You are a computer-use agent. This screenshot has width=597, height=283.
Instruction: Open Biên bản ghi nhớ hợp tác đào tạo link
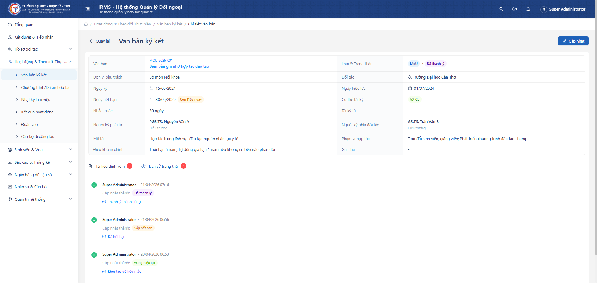click(179, 66)
